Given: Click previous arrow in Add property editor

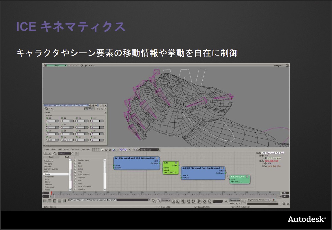Looking at the screenshot, I should (49, 109).
